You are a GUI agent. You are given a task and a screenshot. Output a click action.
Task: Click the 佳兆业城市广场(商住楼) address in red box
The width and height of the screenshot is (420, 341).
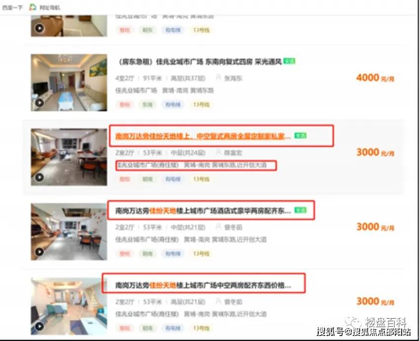tap(148, 165)
